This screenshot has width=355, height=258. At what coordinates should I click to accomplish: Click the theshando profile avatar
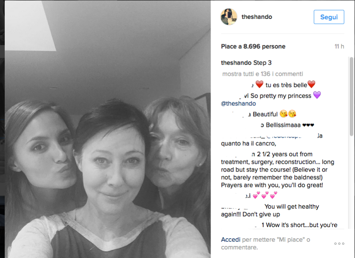[x=229, y=17]
